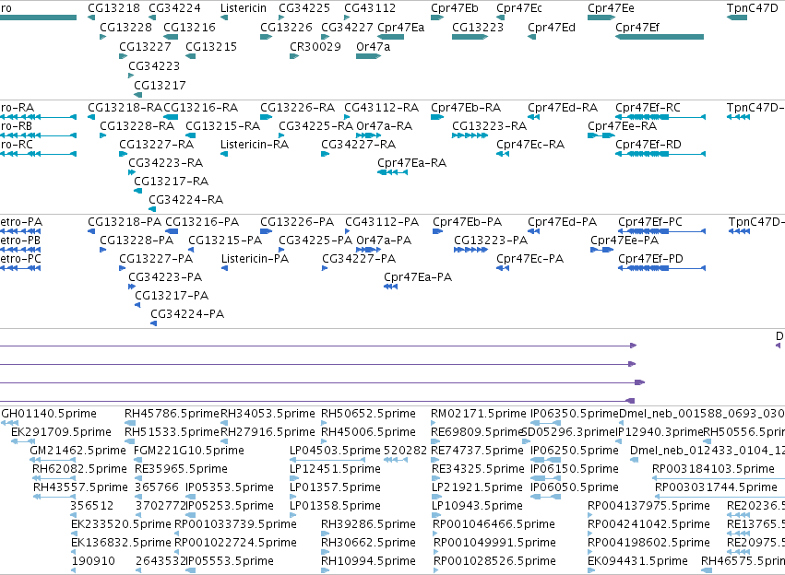Click EST RP004137975.5prime
This screenshot has height=575, width=785.
[648, 506]
